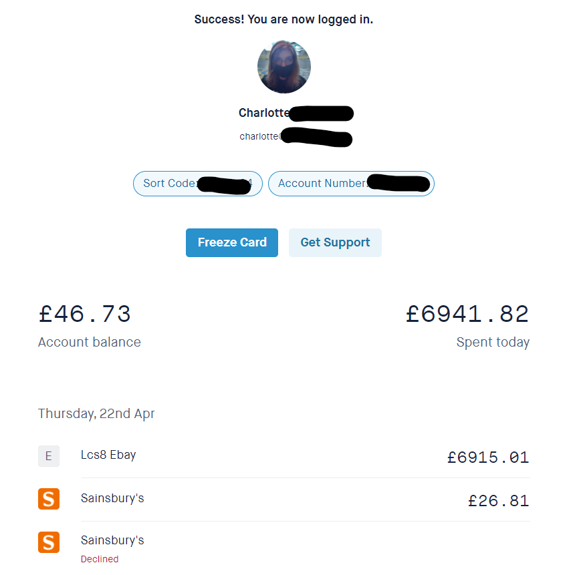Click the Thursday, 22nd Apr date header
575x575 pixels.
pos(96,413)
